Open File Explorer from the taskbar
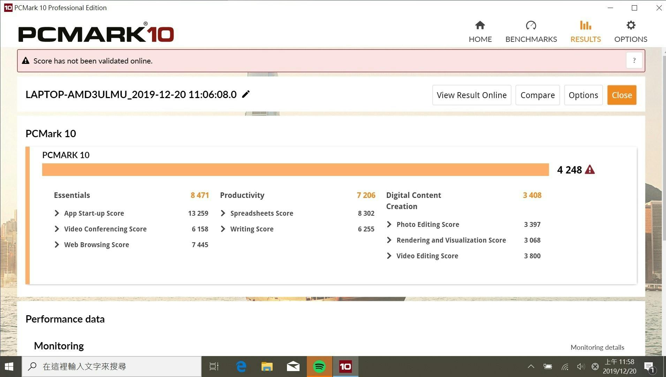 click(267, 367)
